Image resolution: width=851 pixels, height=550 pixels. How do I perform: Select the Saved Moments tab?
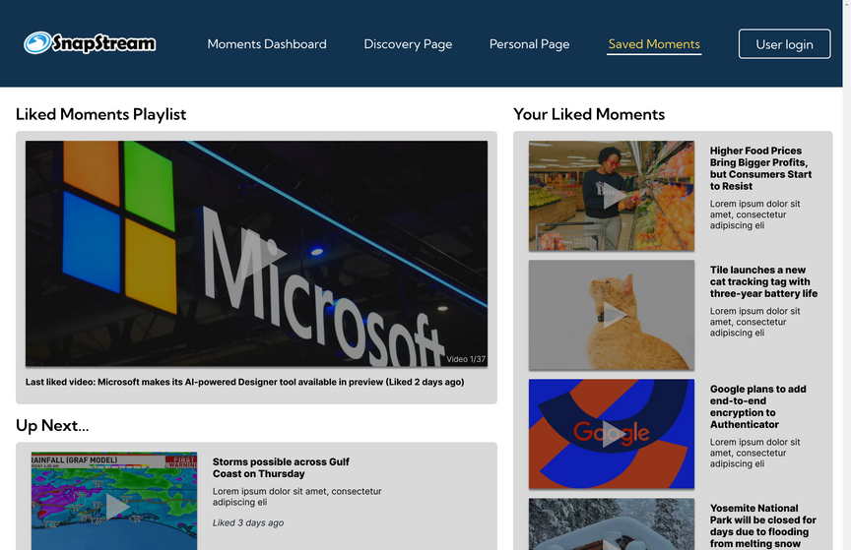pos(654,44)
